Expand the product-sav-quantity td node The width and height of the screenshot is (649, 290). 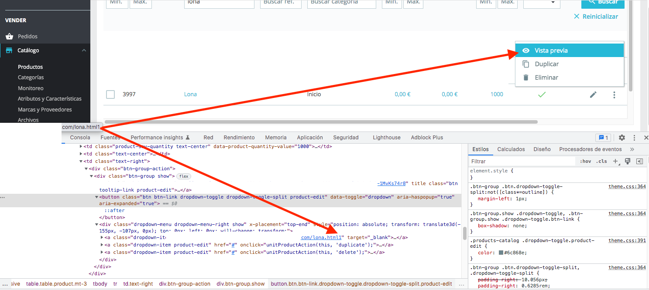pyautogui.click(x=81, y=147)
